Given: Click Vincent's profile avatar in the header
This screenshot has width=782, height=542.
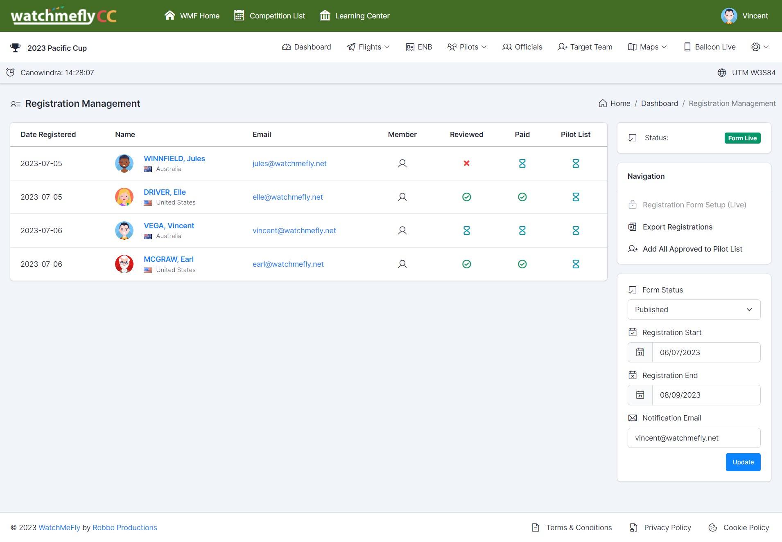Looking at the screenshot, I should pos(729,16).
